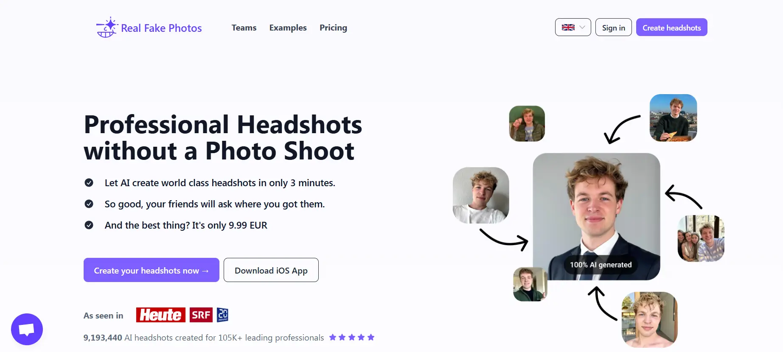Click the Professional Headshots without a Photo Shoot heading

point(223,138)
